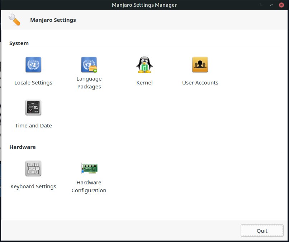
Task: Maximize the Manjaro Settings Manager window
Action: point(271,5)
